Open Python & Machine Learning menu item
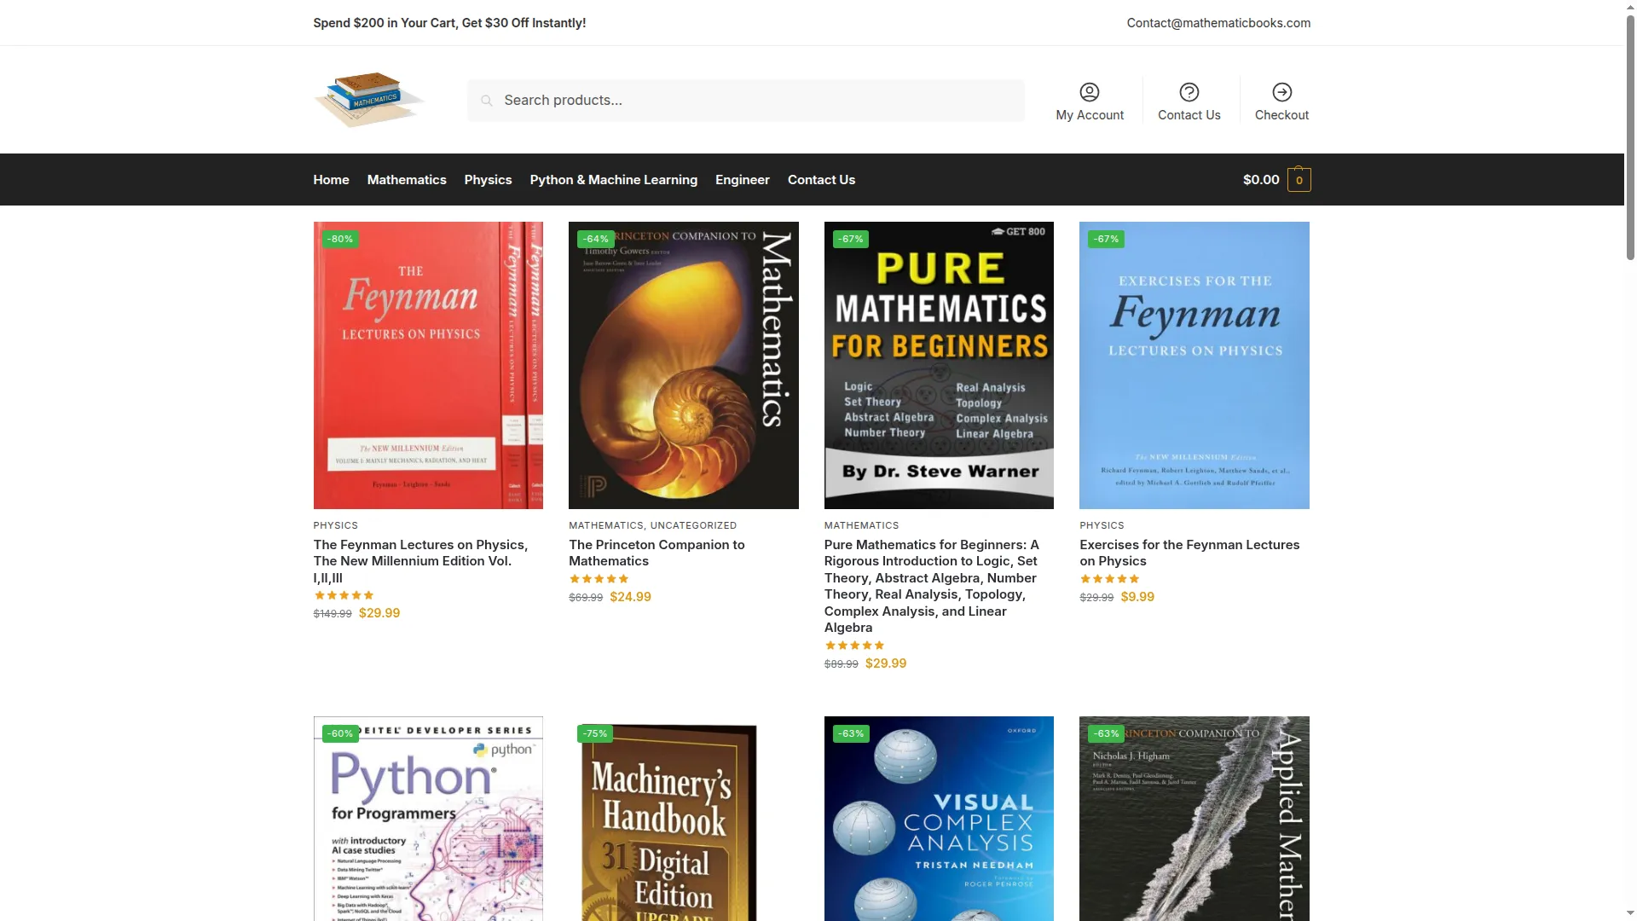 click(614, 180)
